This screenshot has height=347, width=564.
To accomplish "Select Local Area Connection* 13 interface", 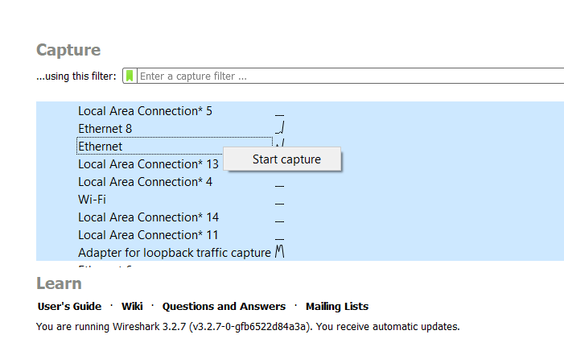I will point(148,164).
